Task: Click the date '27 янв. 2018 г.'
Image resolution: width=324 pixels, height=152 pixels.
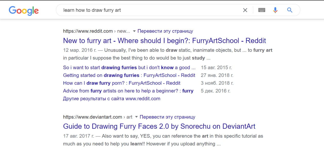Action: point(217,75)
